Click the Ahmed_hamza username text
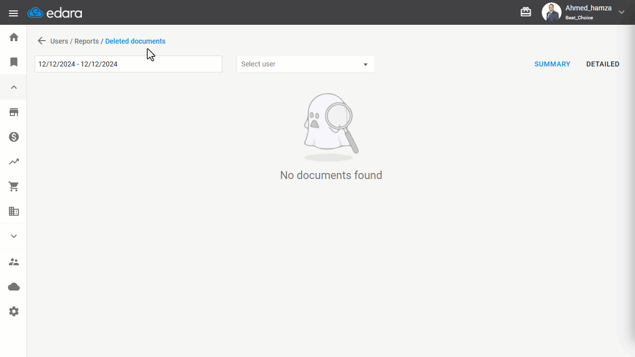 tap(588, 8)
